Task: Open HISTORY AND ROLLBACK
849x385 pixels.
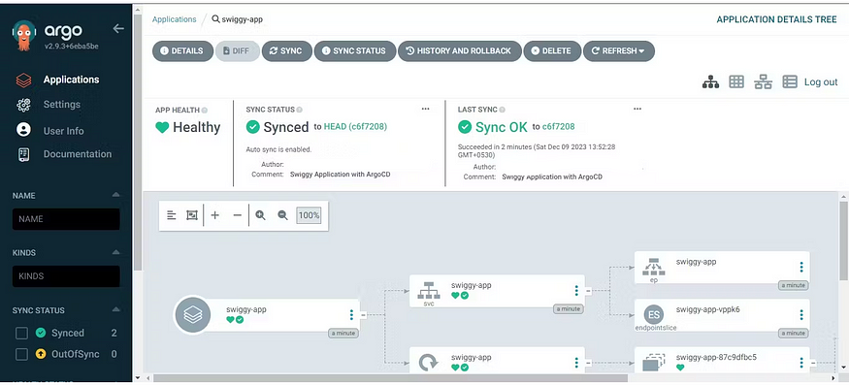Action: [x=459, y=50]
